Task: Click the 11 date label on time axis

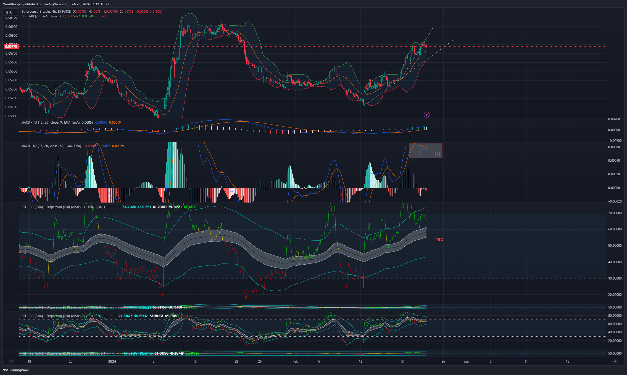Action: (x=526, y=361)
